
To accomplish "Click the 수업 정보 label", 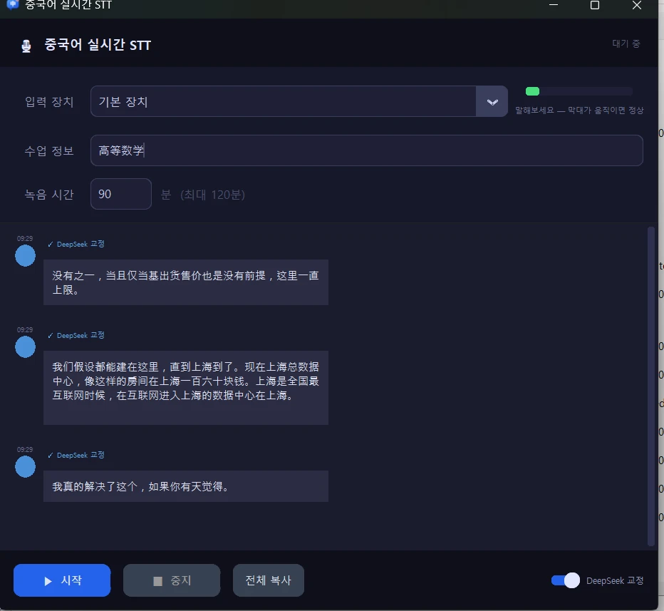I will click(49, 151).
